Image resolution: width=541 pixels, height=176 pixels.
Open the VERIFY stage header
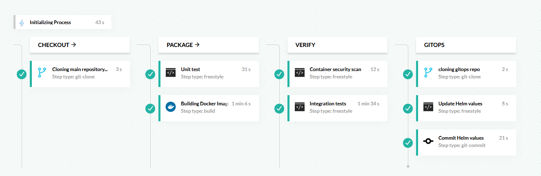click(x=337, y=45)
